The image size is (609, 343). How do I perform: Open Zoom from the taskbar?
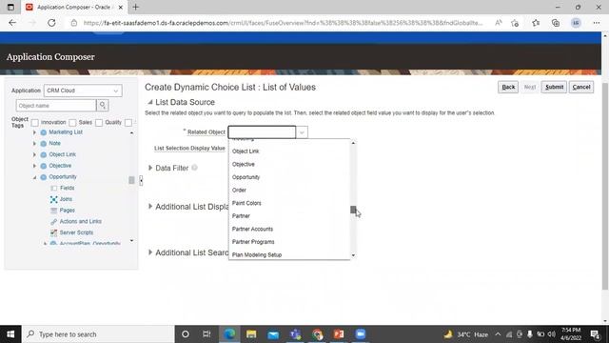(361, 334)
